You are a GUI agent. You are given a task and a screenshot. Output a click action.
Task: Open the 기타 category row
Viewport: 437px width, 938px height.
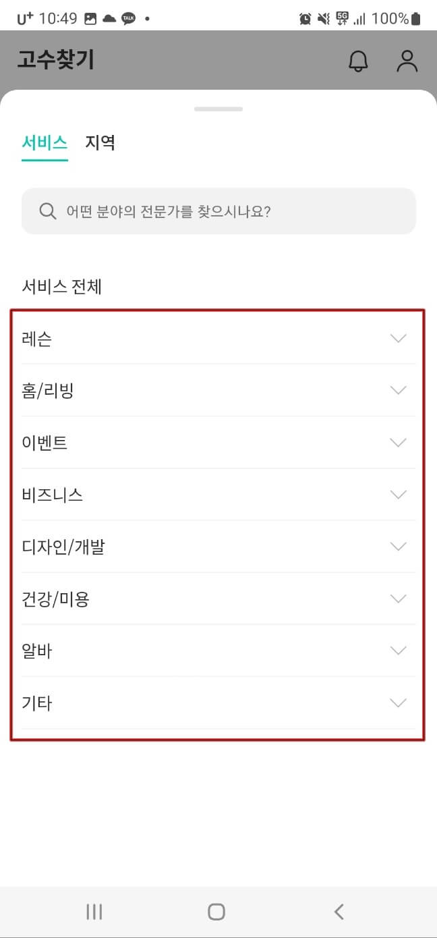pos(218,702)
